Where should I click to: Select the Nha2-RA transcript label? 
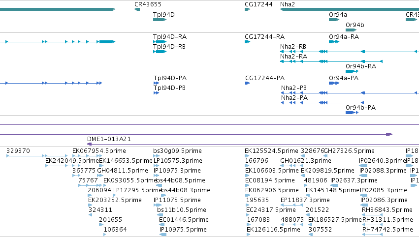[x=293, y=57]
